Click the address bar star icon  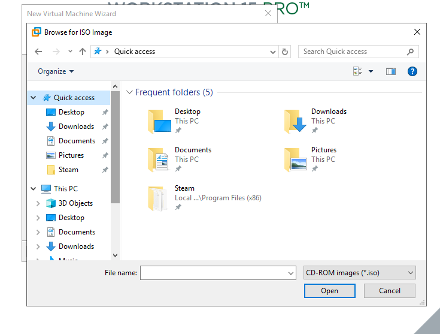coord(98,51)
